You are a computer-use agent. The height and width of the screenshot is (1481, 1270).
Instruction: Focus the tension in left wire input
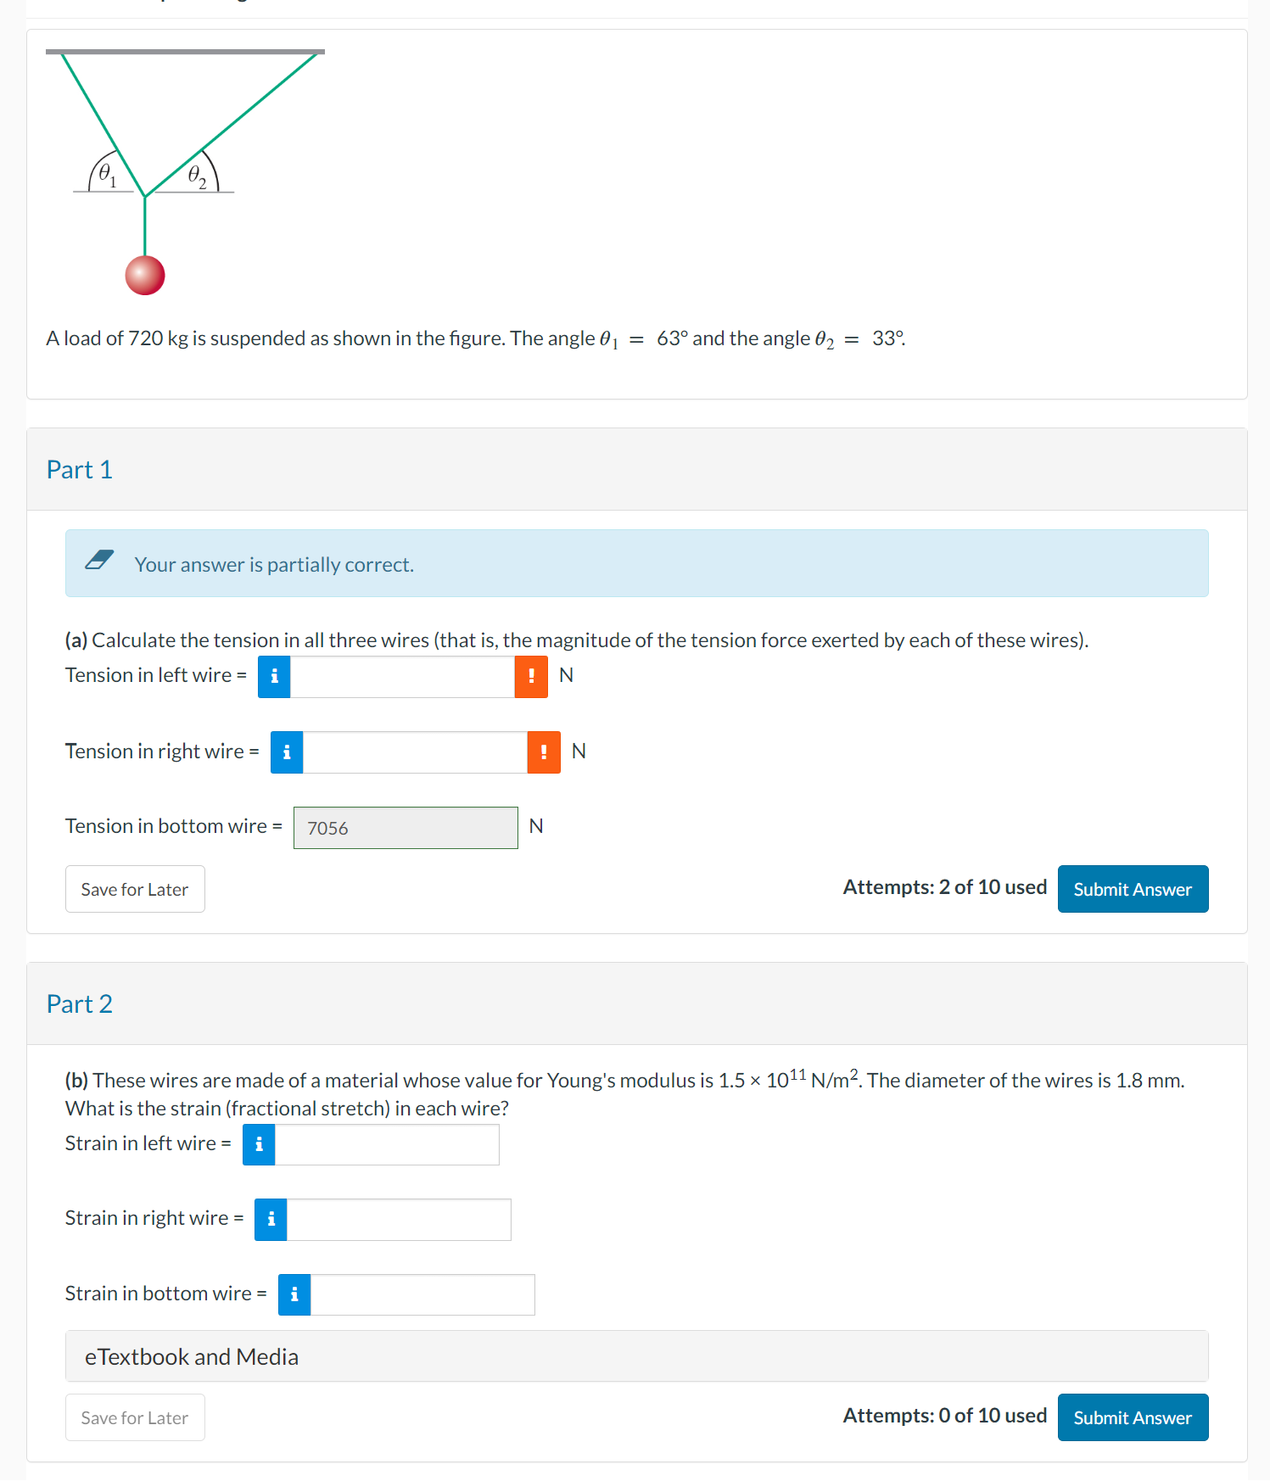click(402, 677)
